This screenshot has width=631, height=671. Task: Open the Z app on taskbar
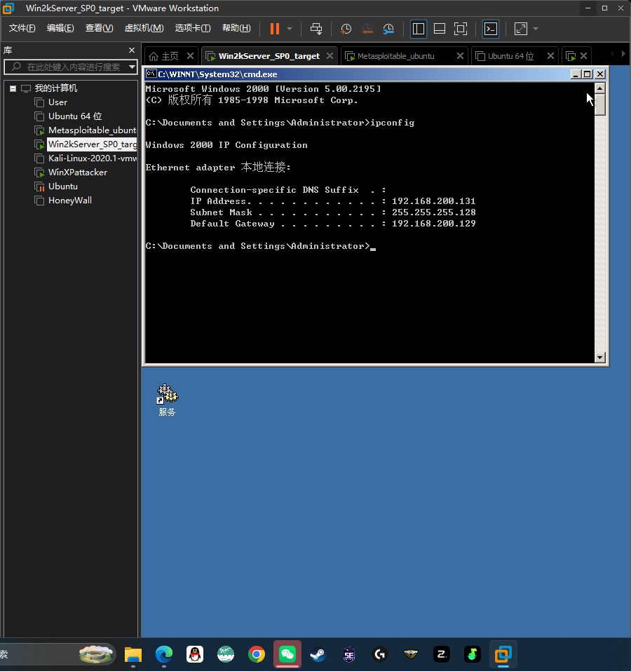tap(441, 654)
